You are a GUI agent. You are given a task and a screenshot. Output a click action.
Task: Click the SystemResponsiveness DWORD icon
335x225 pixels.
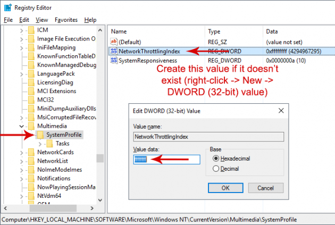114,60
